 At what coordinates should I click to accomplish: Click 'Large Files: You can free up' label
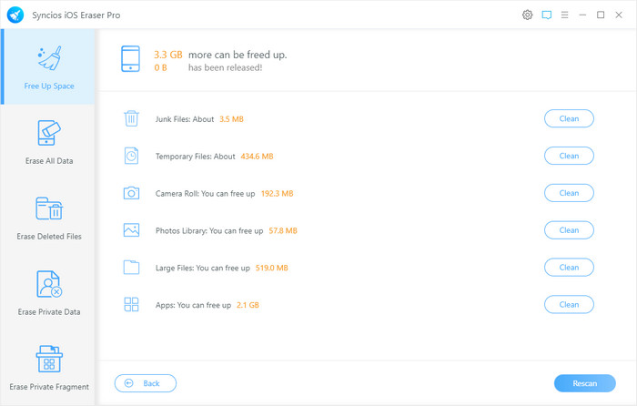coord(203,269)
